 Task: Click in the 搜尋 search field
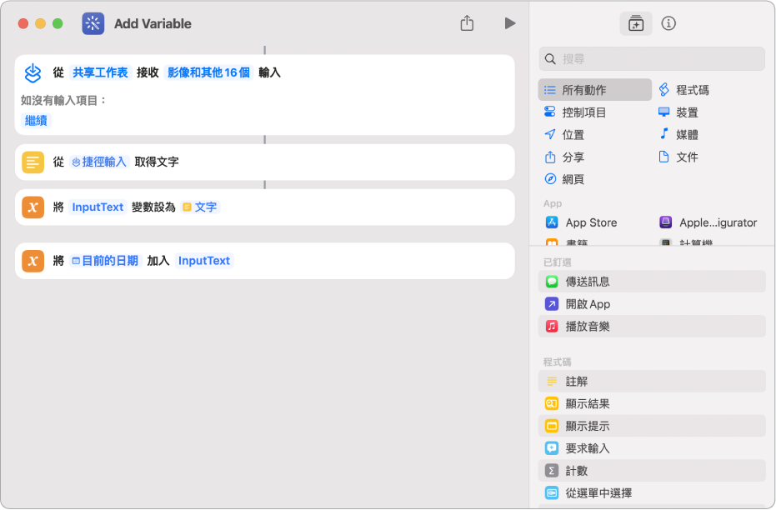658,59
